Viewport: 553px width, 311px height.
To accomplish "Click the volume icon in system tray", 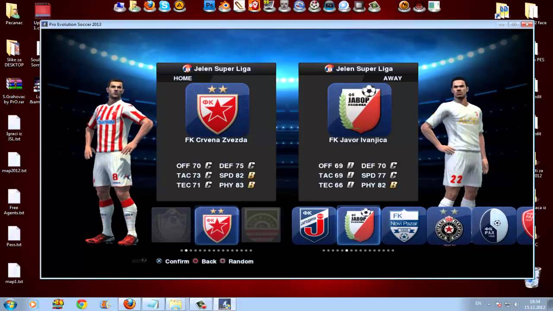I will click(517, 304).
